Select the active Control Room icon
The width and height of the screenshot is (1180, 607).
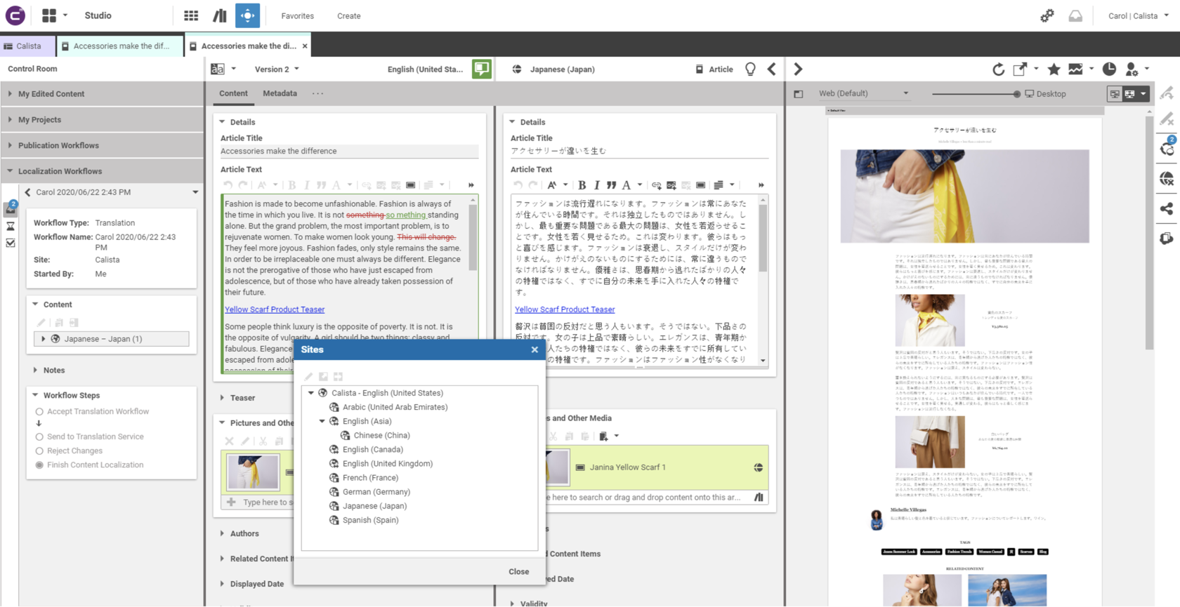pyautogui.click(x=247, y=15)
